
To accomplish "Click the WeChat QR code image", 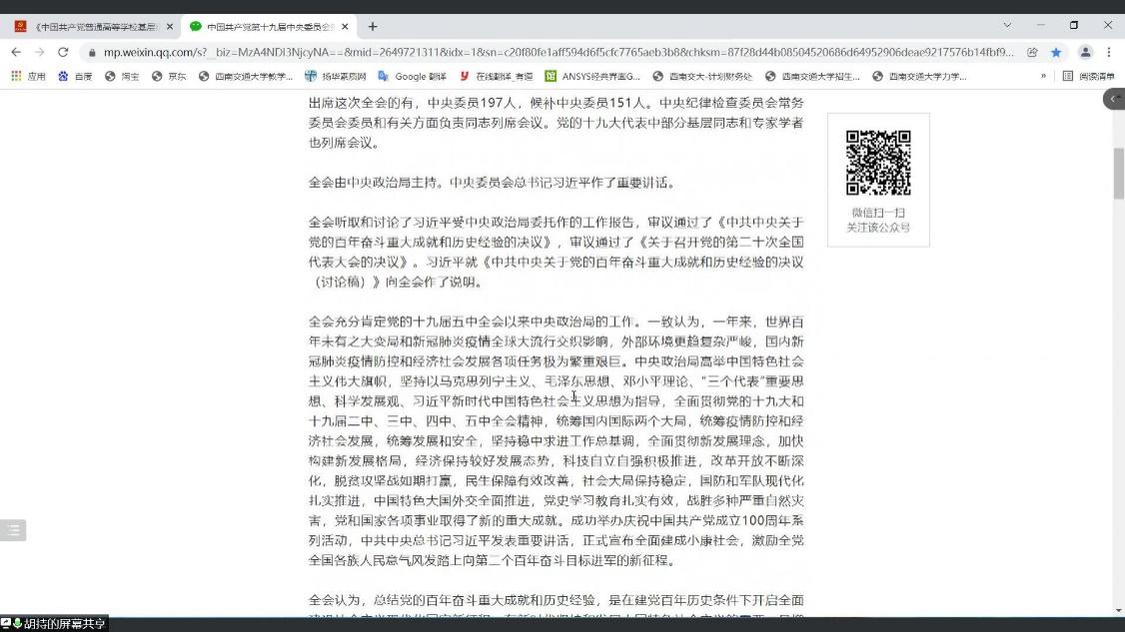I will [878, 162].
